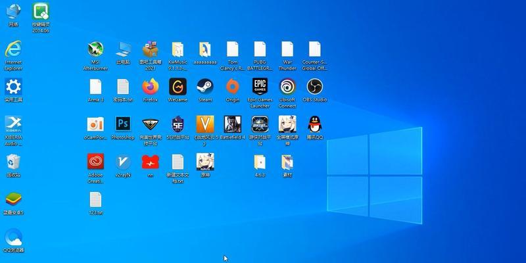The height and width of the screenshot is (263, 526).
Task: Select the 123.txt file
Action: coord(95,199)
